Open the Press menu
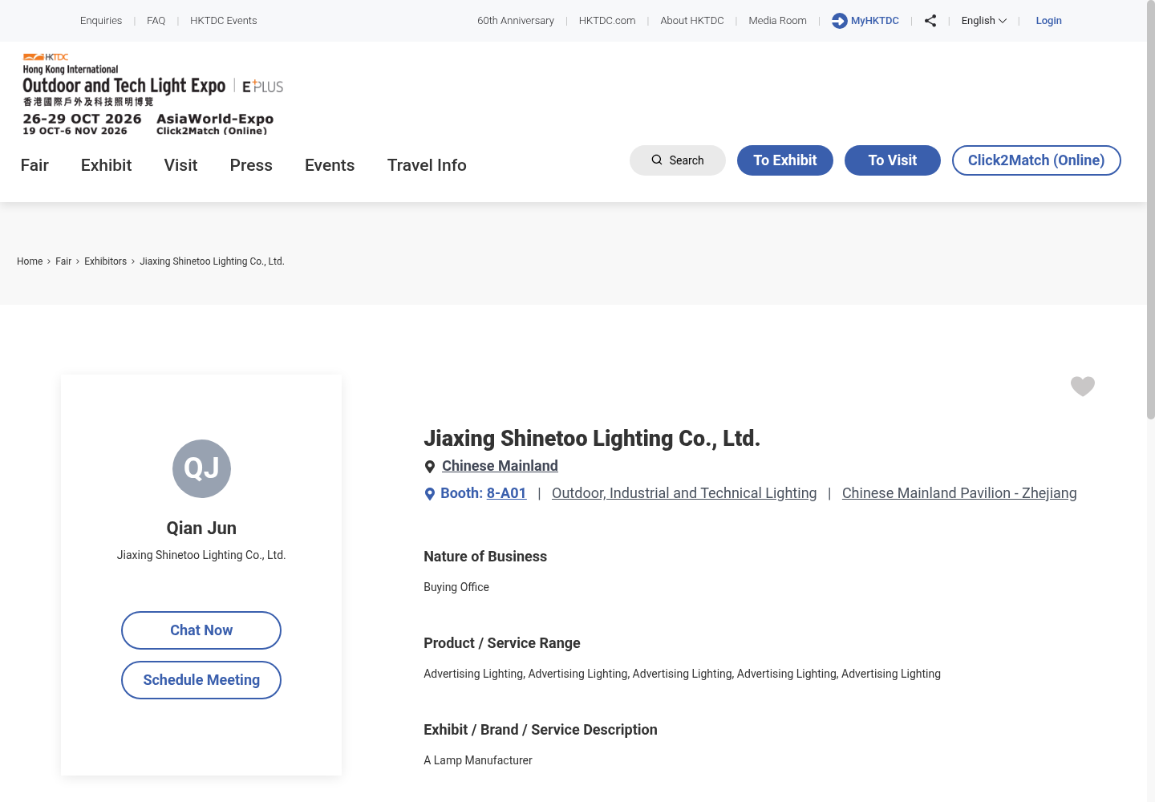Viewport: 1155px width, 802px height. coord(251,165)
